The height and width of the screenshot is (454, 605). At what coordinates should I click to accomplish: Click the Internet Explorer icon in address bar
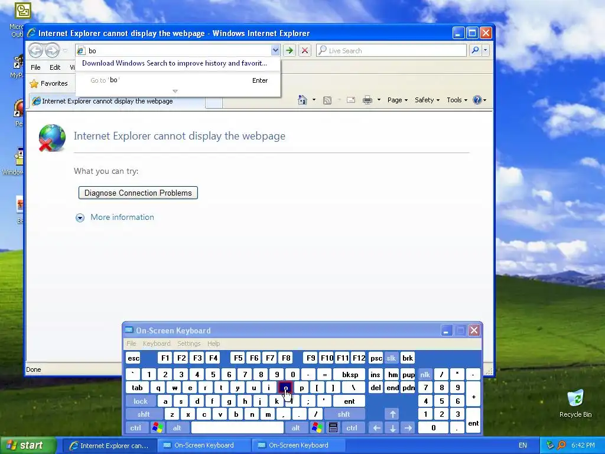click(x=81, y=51)
